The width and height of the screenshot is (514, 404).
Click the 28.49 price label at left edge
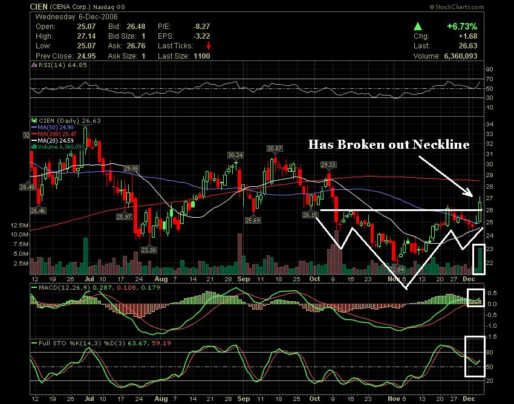pyautogui.click(x=27, y=187)
